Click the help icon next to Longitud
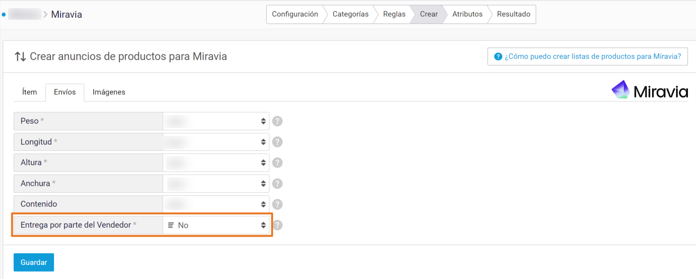 277,142
